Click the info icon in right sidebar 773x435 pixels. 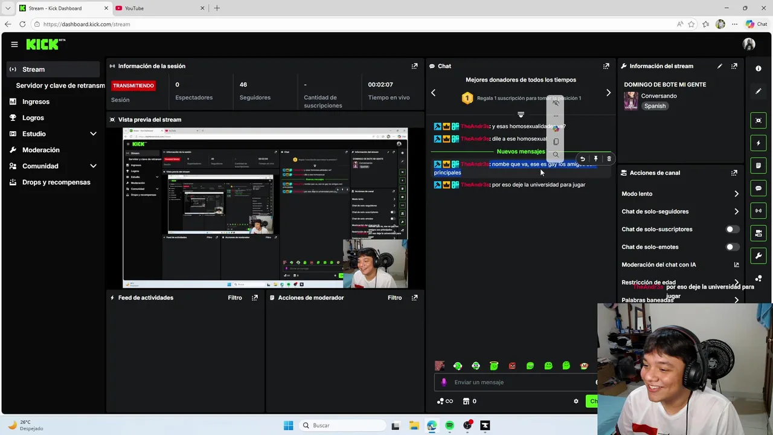[x=759, y=68]
